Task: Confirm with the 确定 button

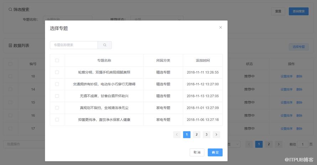Action: [215, 152]
